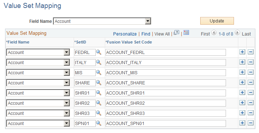This screenshot has height=133, width=259.
Task: Add a row after ACCOUNT_SPN01
Action: click(242, 123)
